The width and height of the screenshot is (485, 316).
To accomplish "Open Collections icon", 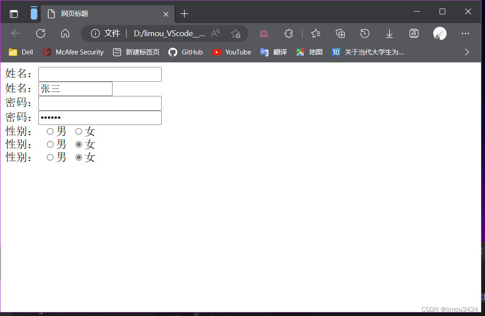I will [340, 33].
